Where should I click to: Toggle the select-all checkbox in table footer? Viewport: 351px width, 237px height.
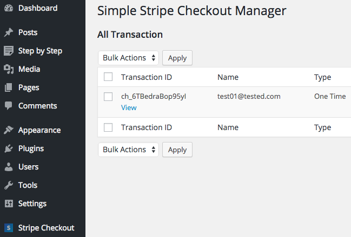coord(108,127)
